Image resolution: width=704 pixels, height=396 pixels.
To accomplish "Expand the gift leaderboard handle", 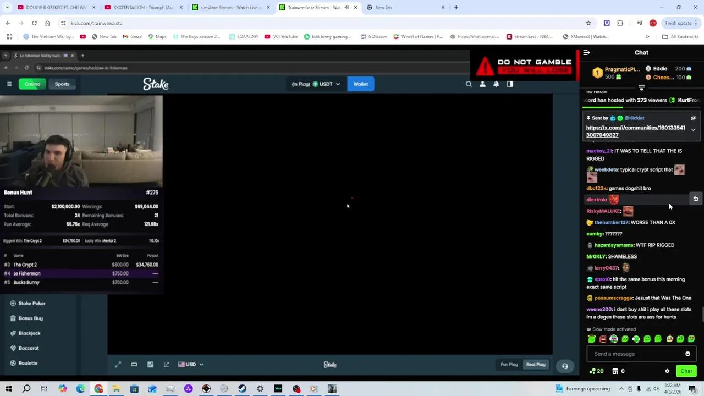I will point(641,88).
